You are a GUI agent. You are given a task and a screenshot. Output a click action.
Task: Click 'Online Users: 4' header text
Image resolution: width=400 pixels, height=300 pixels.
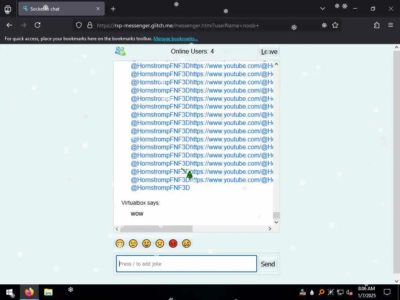coord(192,51)
